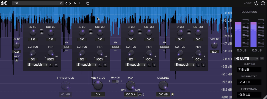267x99 pixels.
Task: Click the arrows icon under 1000 Hz
Action: pyautogui.click(x=116, y=50)
